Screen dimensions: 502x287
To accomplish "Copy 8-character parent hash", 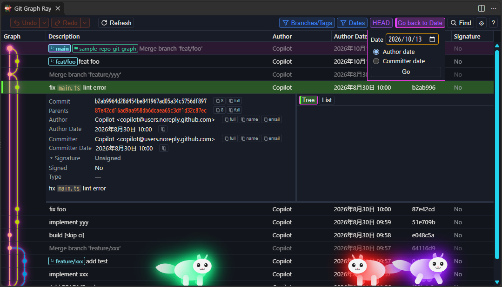I will [219, 110].
